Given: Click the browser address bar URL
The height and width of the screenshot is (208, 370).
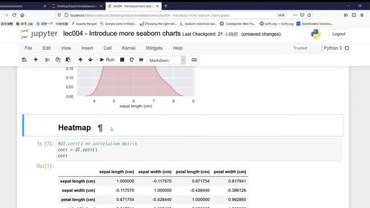Looking at the screenshot, I should [x=150, y=16].
